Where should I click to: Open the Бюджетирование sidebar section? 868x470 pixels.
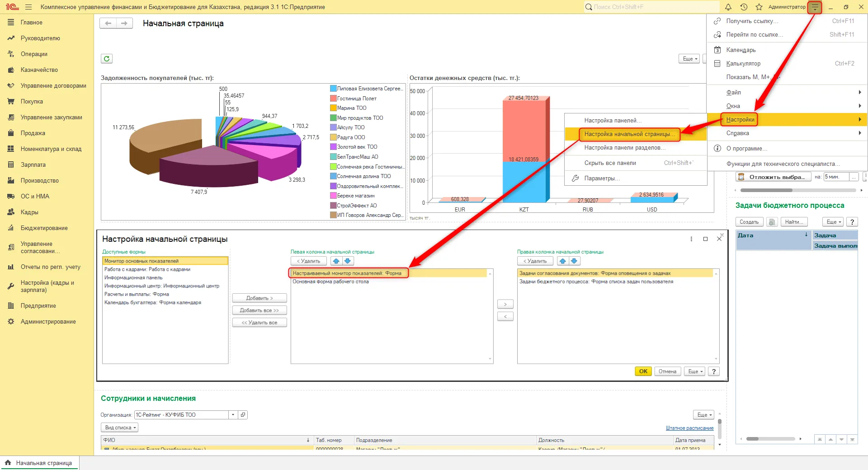[x=44, y=228]
